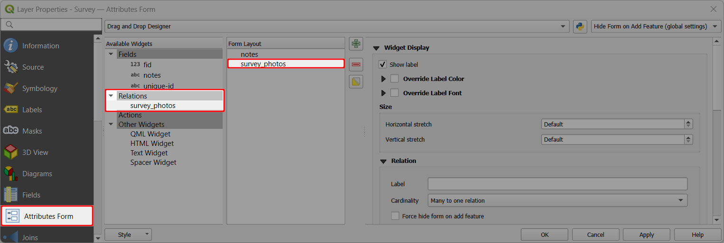
Task: Open the Cardinality combo box
Action: pyautogui.click(x=557, y=200)
